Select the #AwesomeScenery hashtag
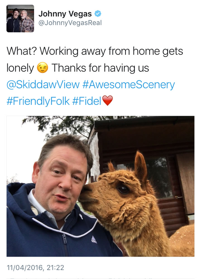 click(128, 85)
